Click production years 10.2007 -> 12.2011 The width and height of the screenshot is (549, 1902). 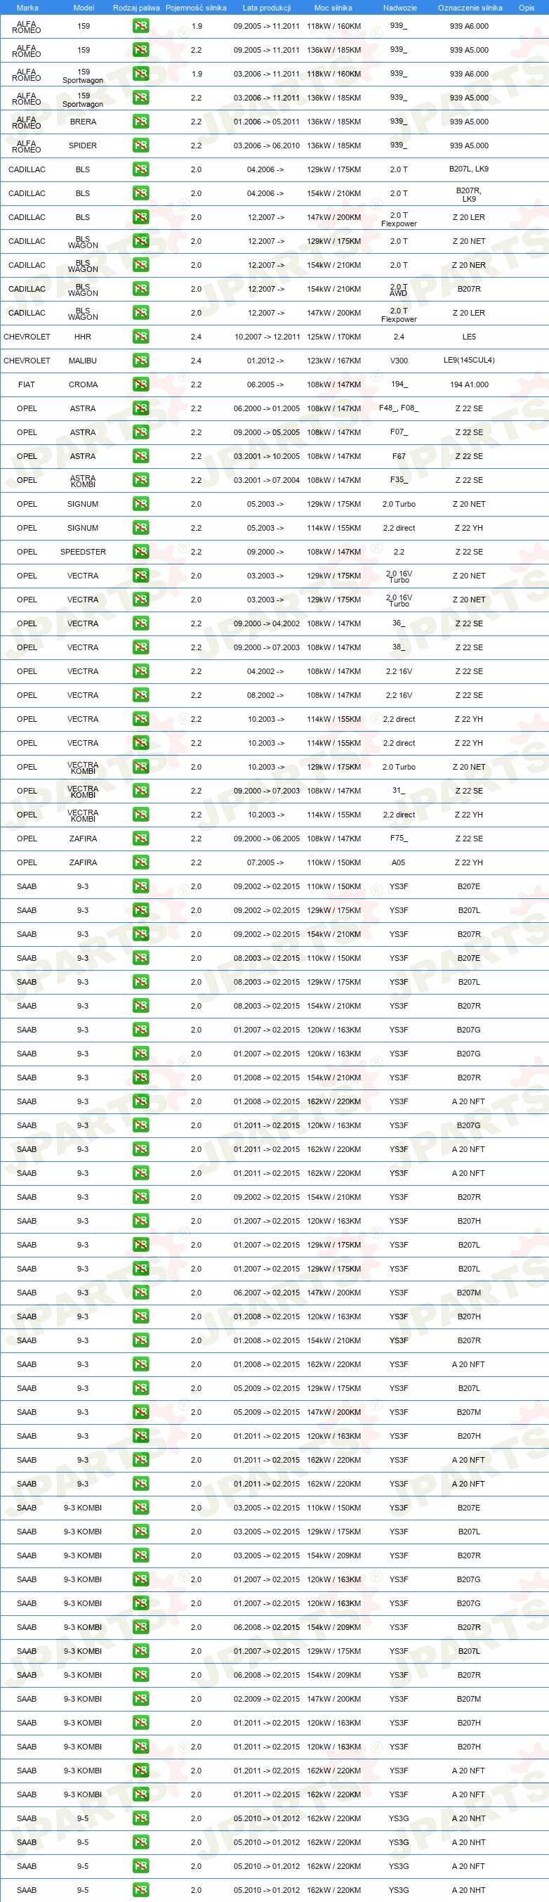tap(267, 337)
